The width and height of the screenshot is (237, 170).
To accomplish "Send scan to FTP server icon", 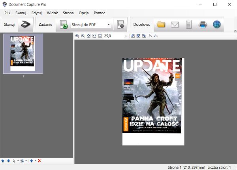I will 189,25.
